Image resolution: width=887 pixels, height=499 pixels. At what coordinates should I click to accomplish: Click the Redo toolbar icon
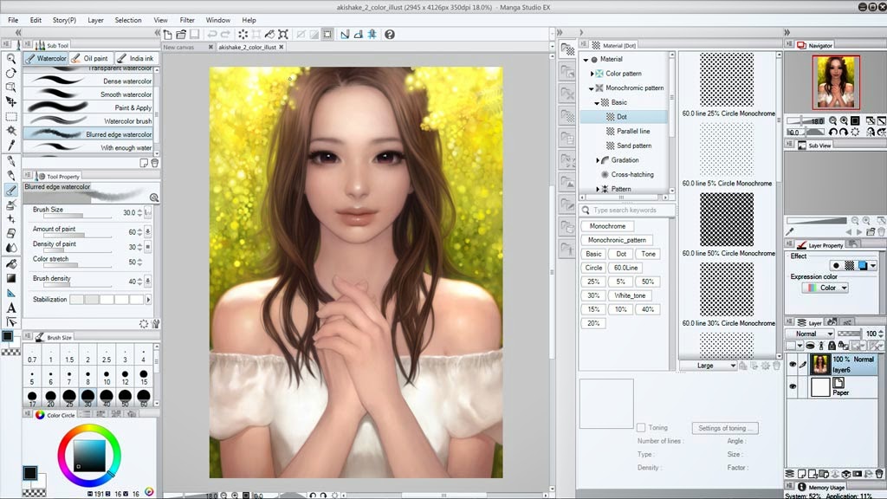click(225, 35)
